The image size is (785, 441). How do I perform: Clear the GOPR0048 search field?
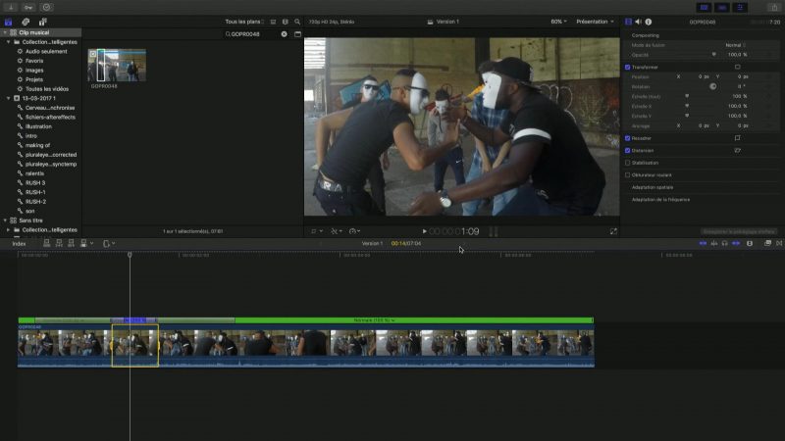pyautogui.click(x=284, y=34)
